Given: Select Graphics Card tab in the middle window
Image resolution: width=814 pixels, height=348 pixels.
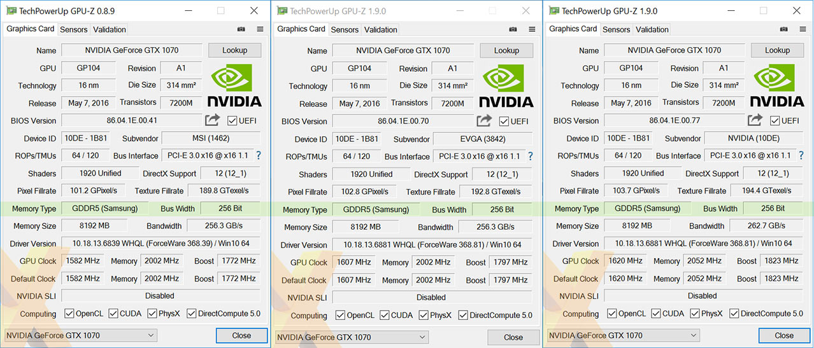Looking at the screenshot, I should pos(301,29).
